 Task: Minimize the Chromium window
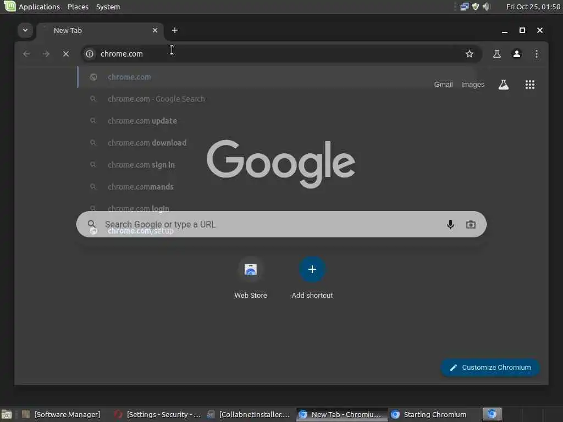[x=505, y=31]
